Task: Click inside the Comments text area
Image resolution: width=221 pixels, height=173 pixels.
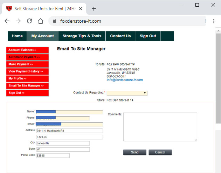Action: point(160,127)
